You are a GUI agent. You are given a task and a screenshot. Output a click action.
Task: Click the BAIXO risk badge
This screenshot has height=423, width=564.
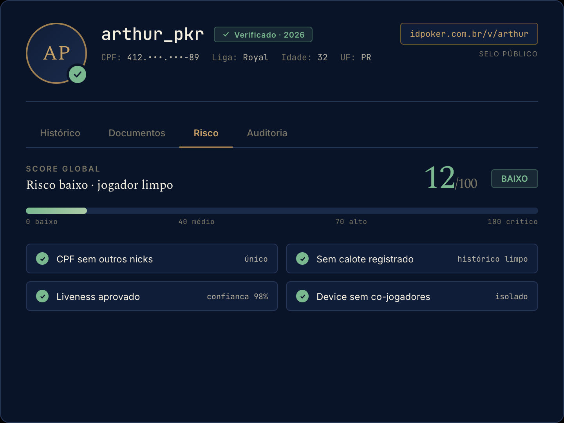(x=515, y=179)
